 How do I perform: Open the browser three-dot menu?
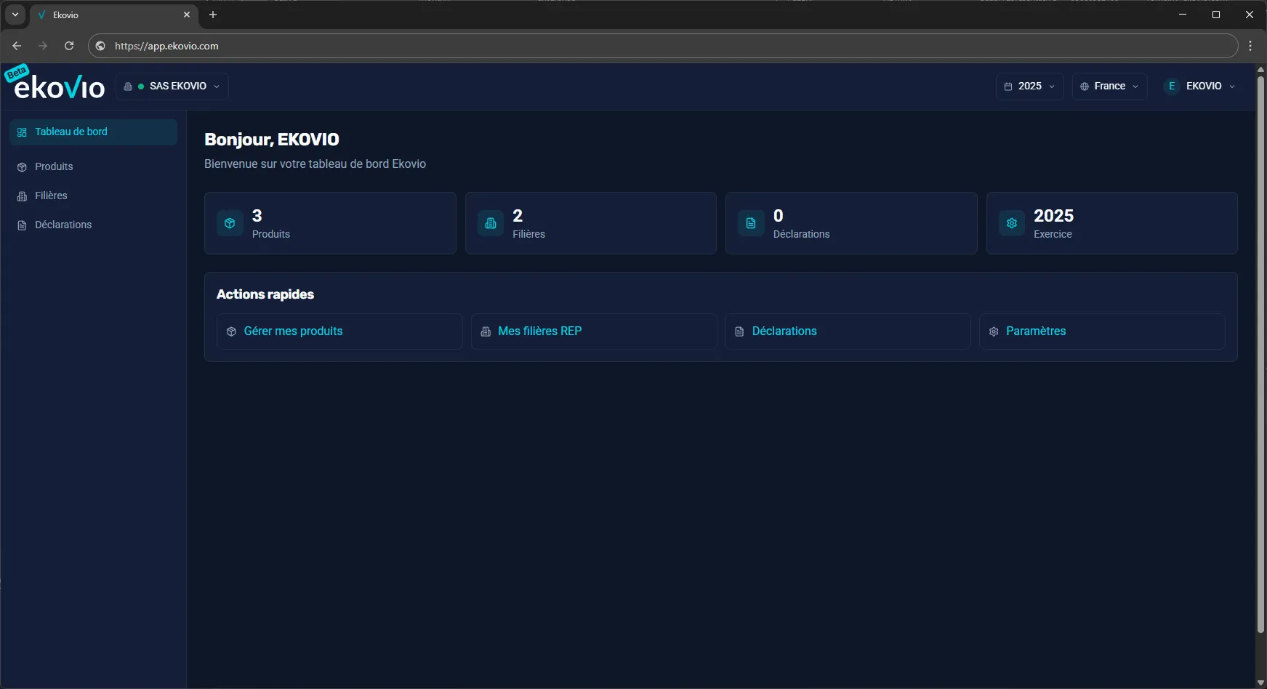click(1250, 46)
